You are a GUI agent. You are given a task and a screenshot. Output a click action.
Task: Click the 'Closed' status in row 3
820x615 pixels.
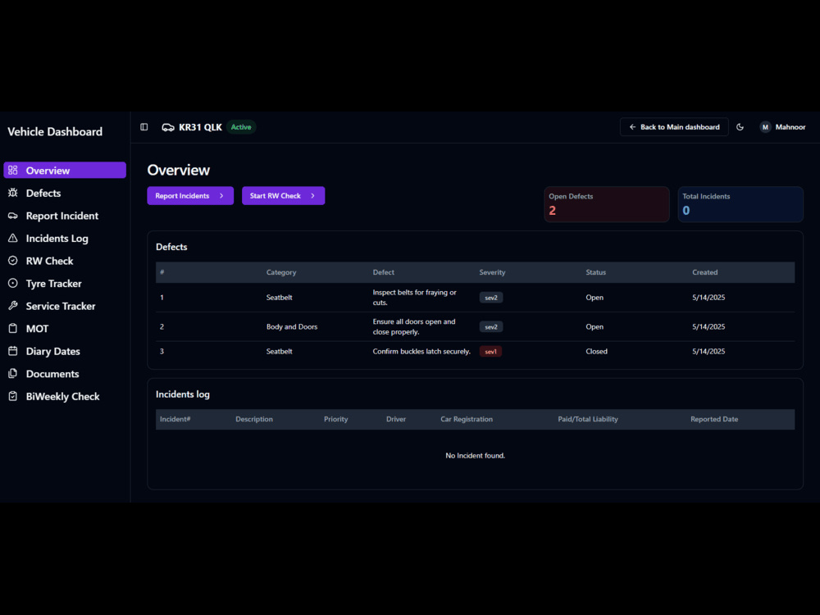(x=597, y=352)
